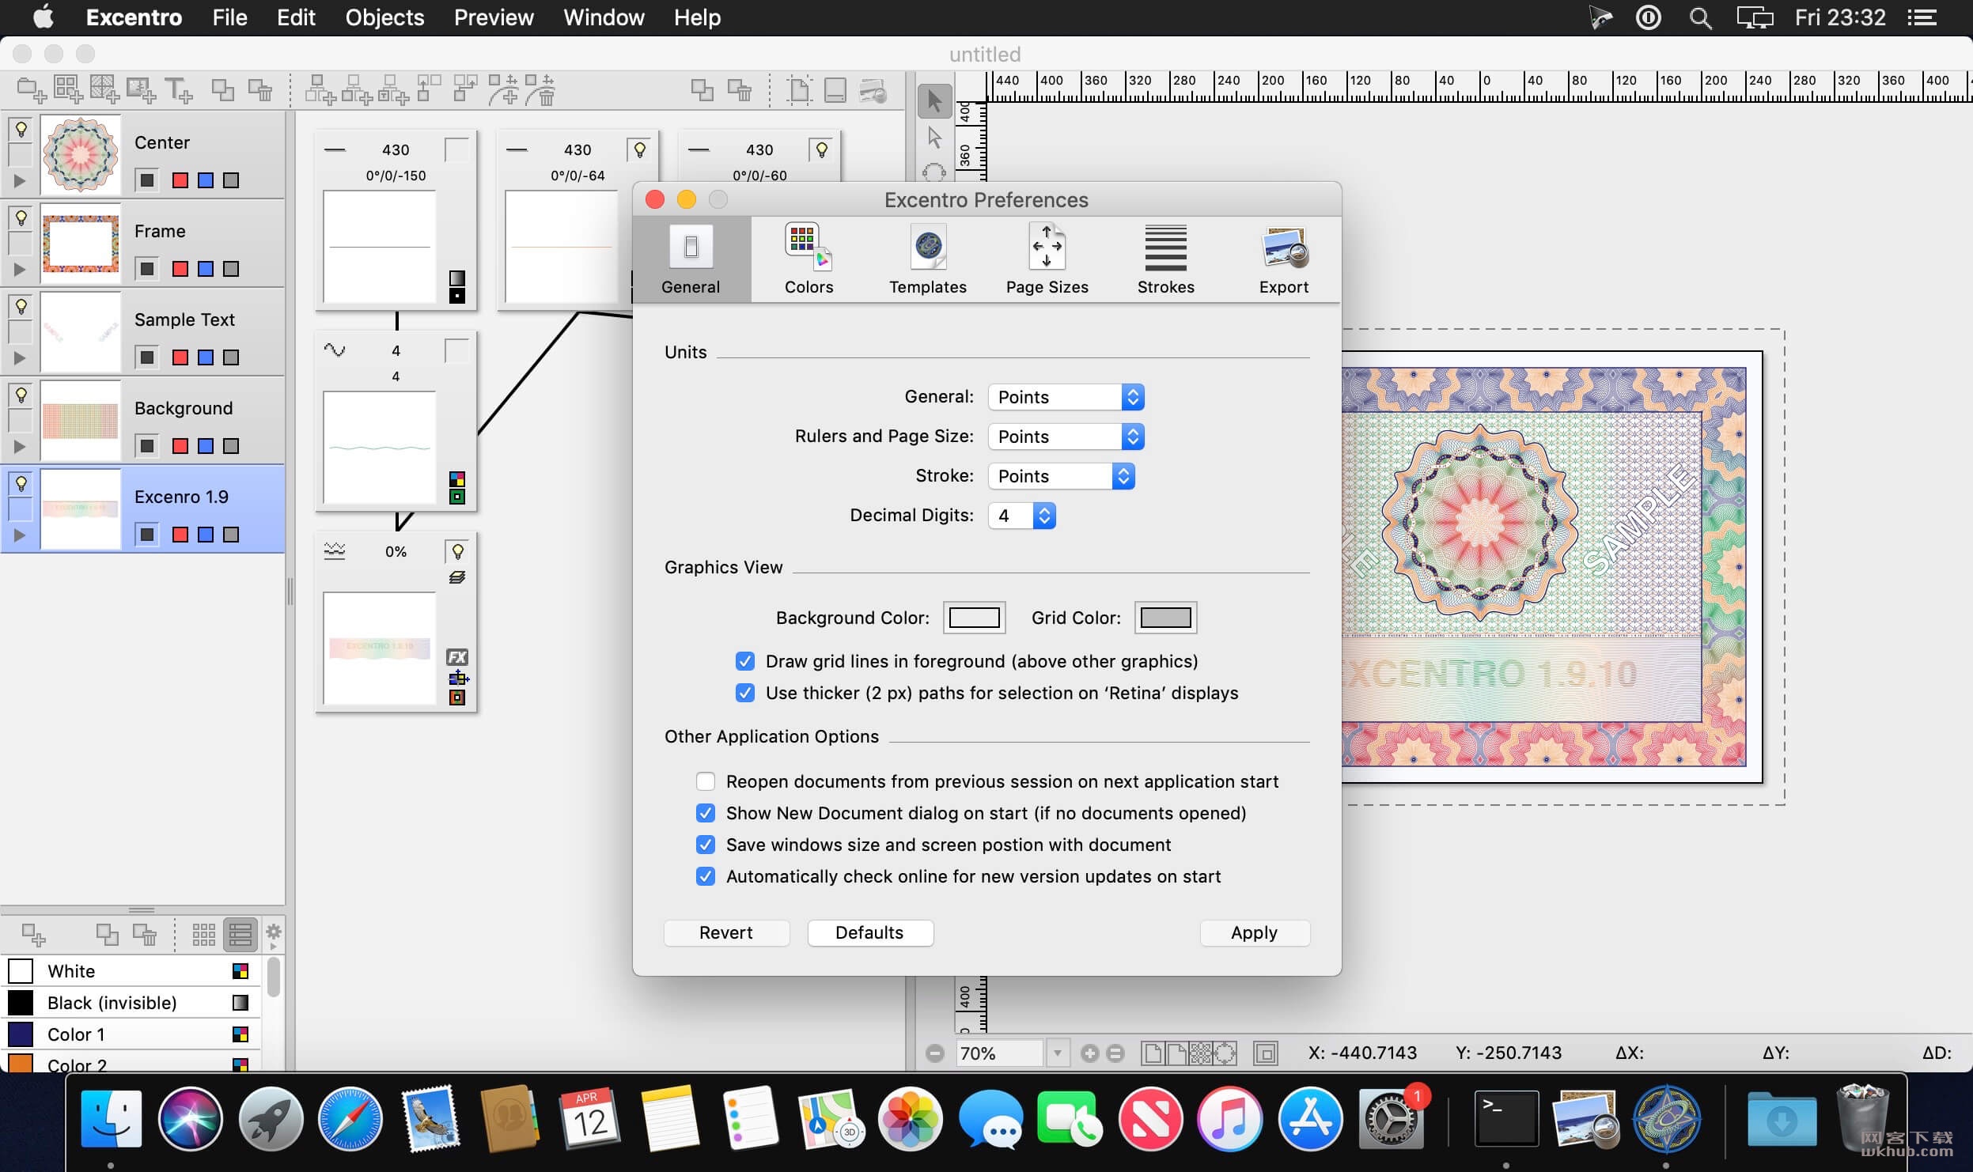Screen dimensions: 1973x1172
Task: Expand the Background layer triangle
Action: (20, 447)
